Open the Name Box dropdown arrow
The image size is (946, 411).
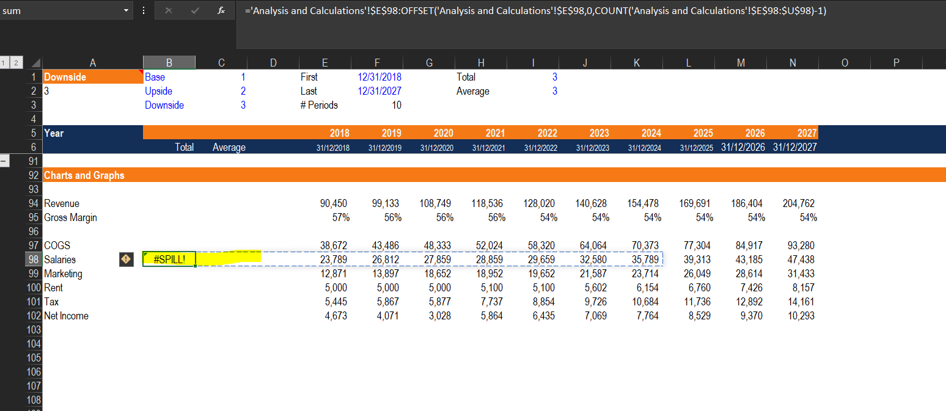pyautogui.click(x=127, y=11)
